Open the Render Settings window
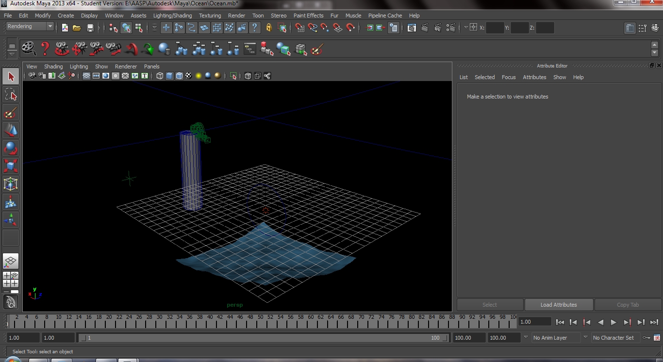The image size is (663, 362). (450, 28)
